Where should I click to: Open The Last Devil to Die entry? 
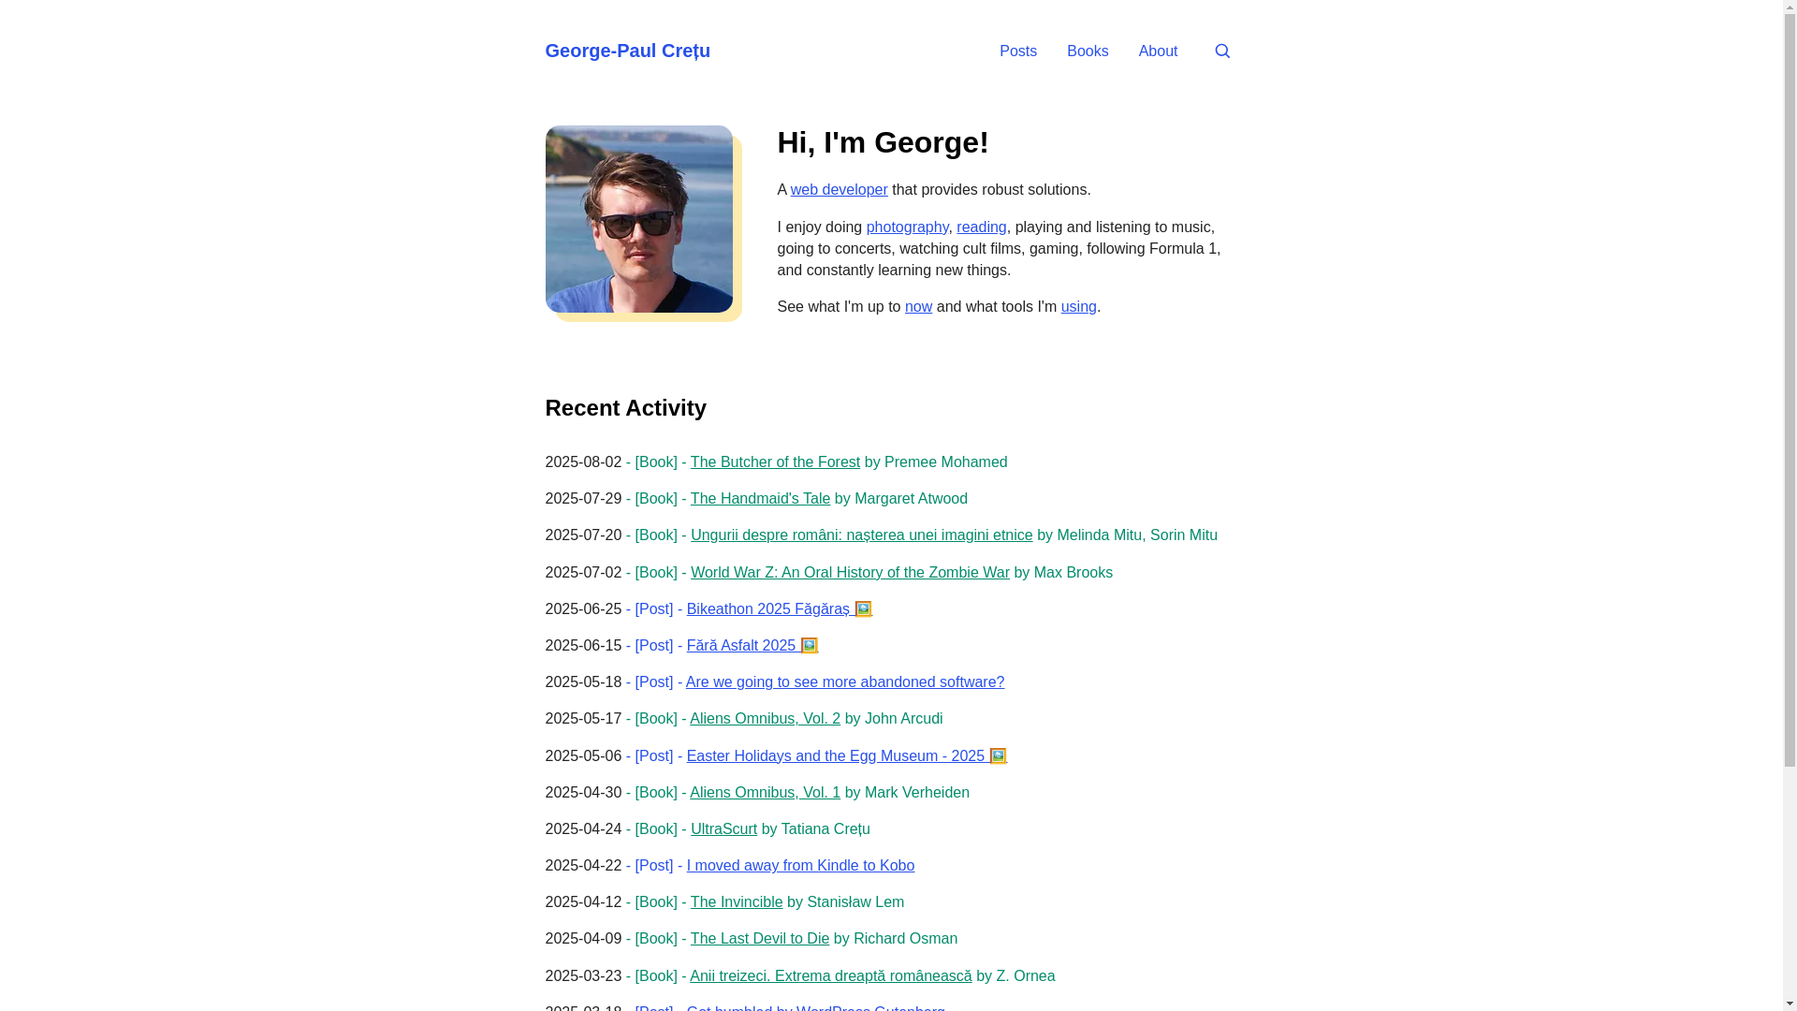click(x=760, y=939)
